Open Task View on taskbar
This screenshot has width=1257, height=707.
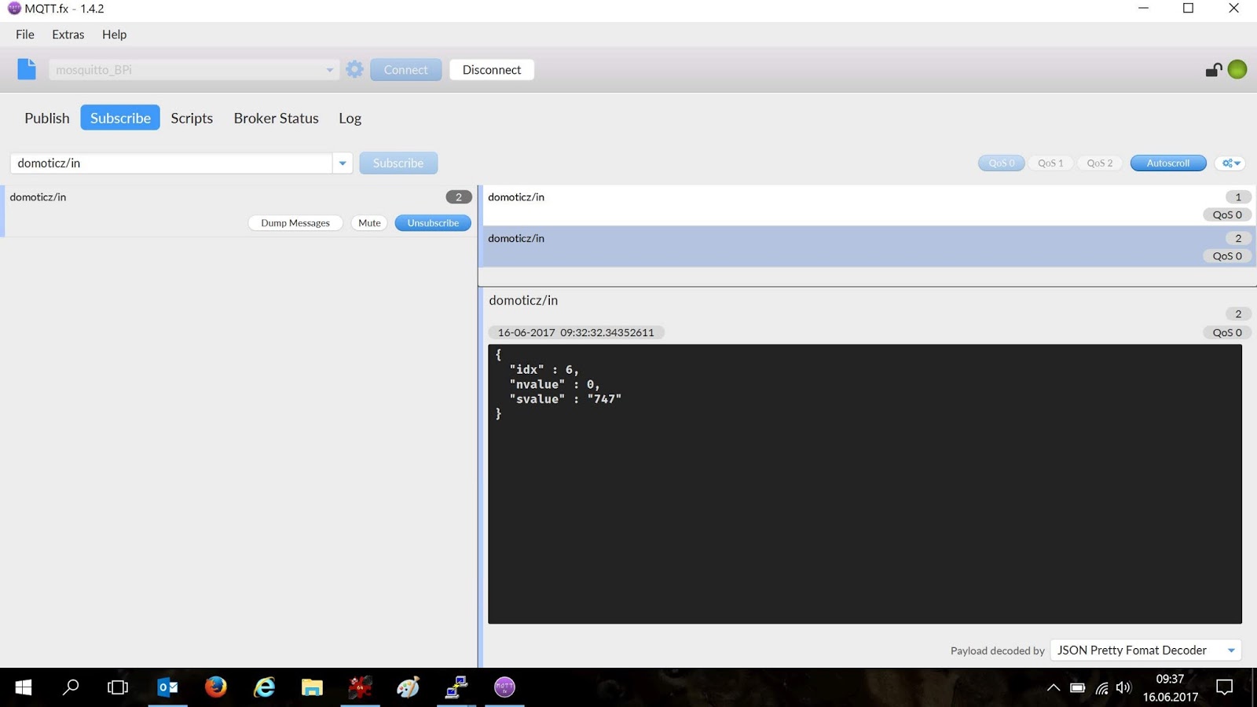click(118, 687)
